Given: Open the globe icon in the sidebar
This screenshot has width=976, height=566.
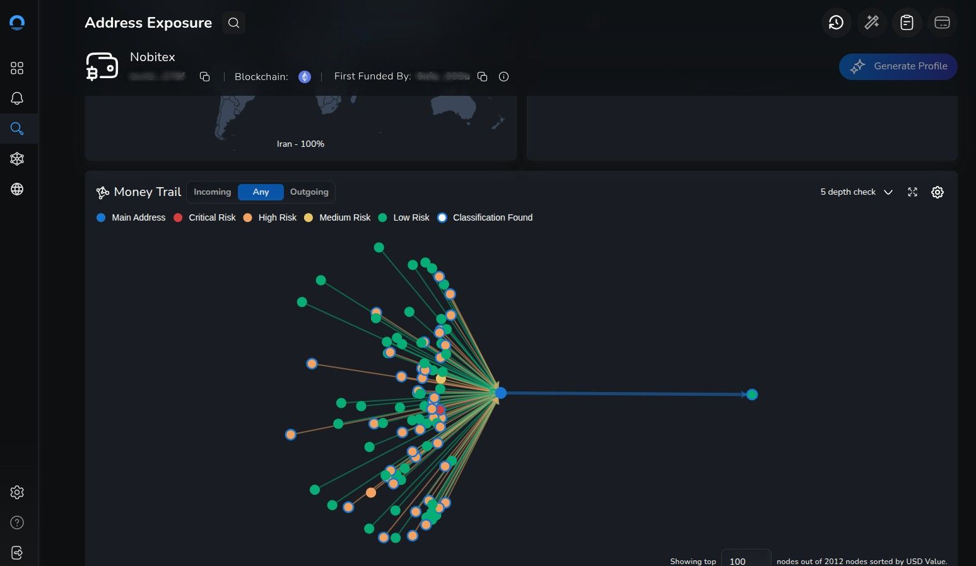Looking at the screenshot, I should coord(17,189).
